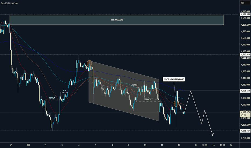Click date 29 on time axis

(x=11, y=145)
